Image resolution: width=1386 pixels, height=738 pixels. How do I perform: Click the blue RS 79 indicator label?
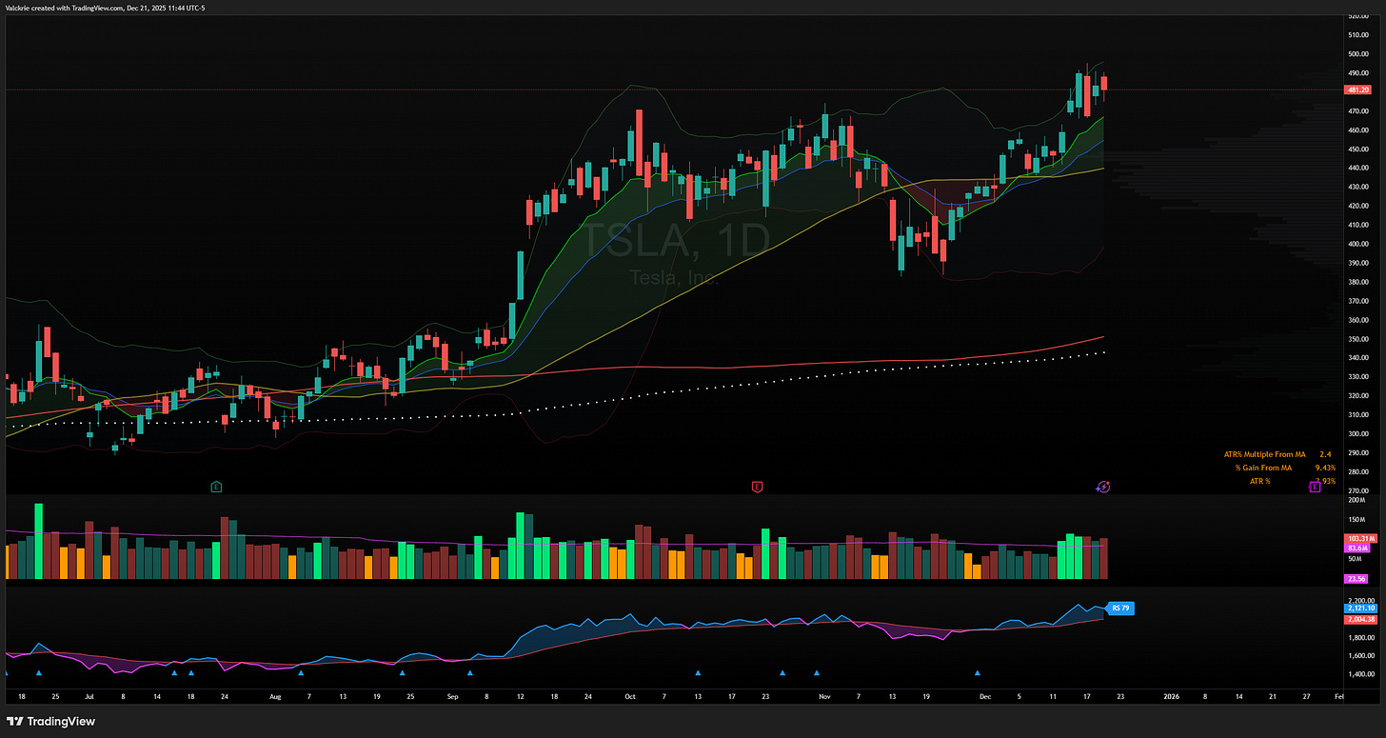coord(1120,608)
